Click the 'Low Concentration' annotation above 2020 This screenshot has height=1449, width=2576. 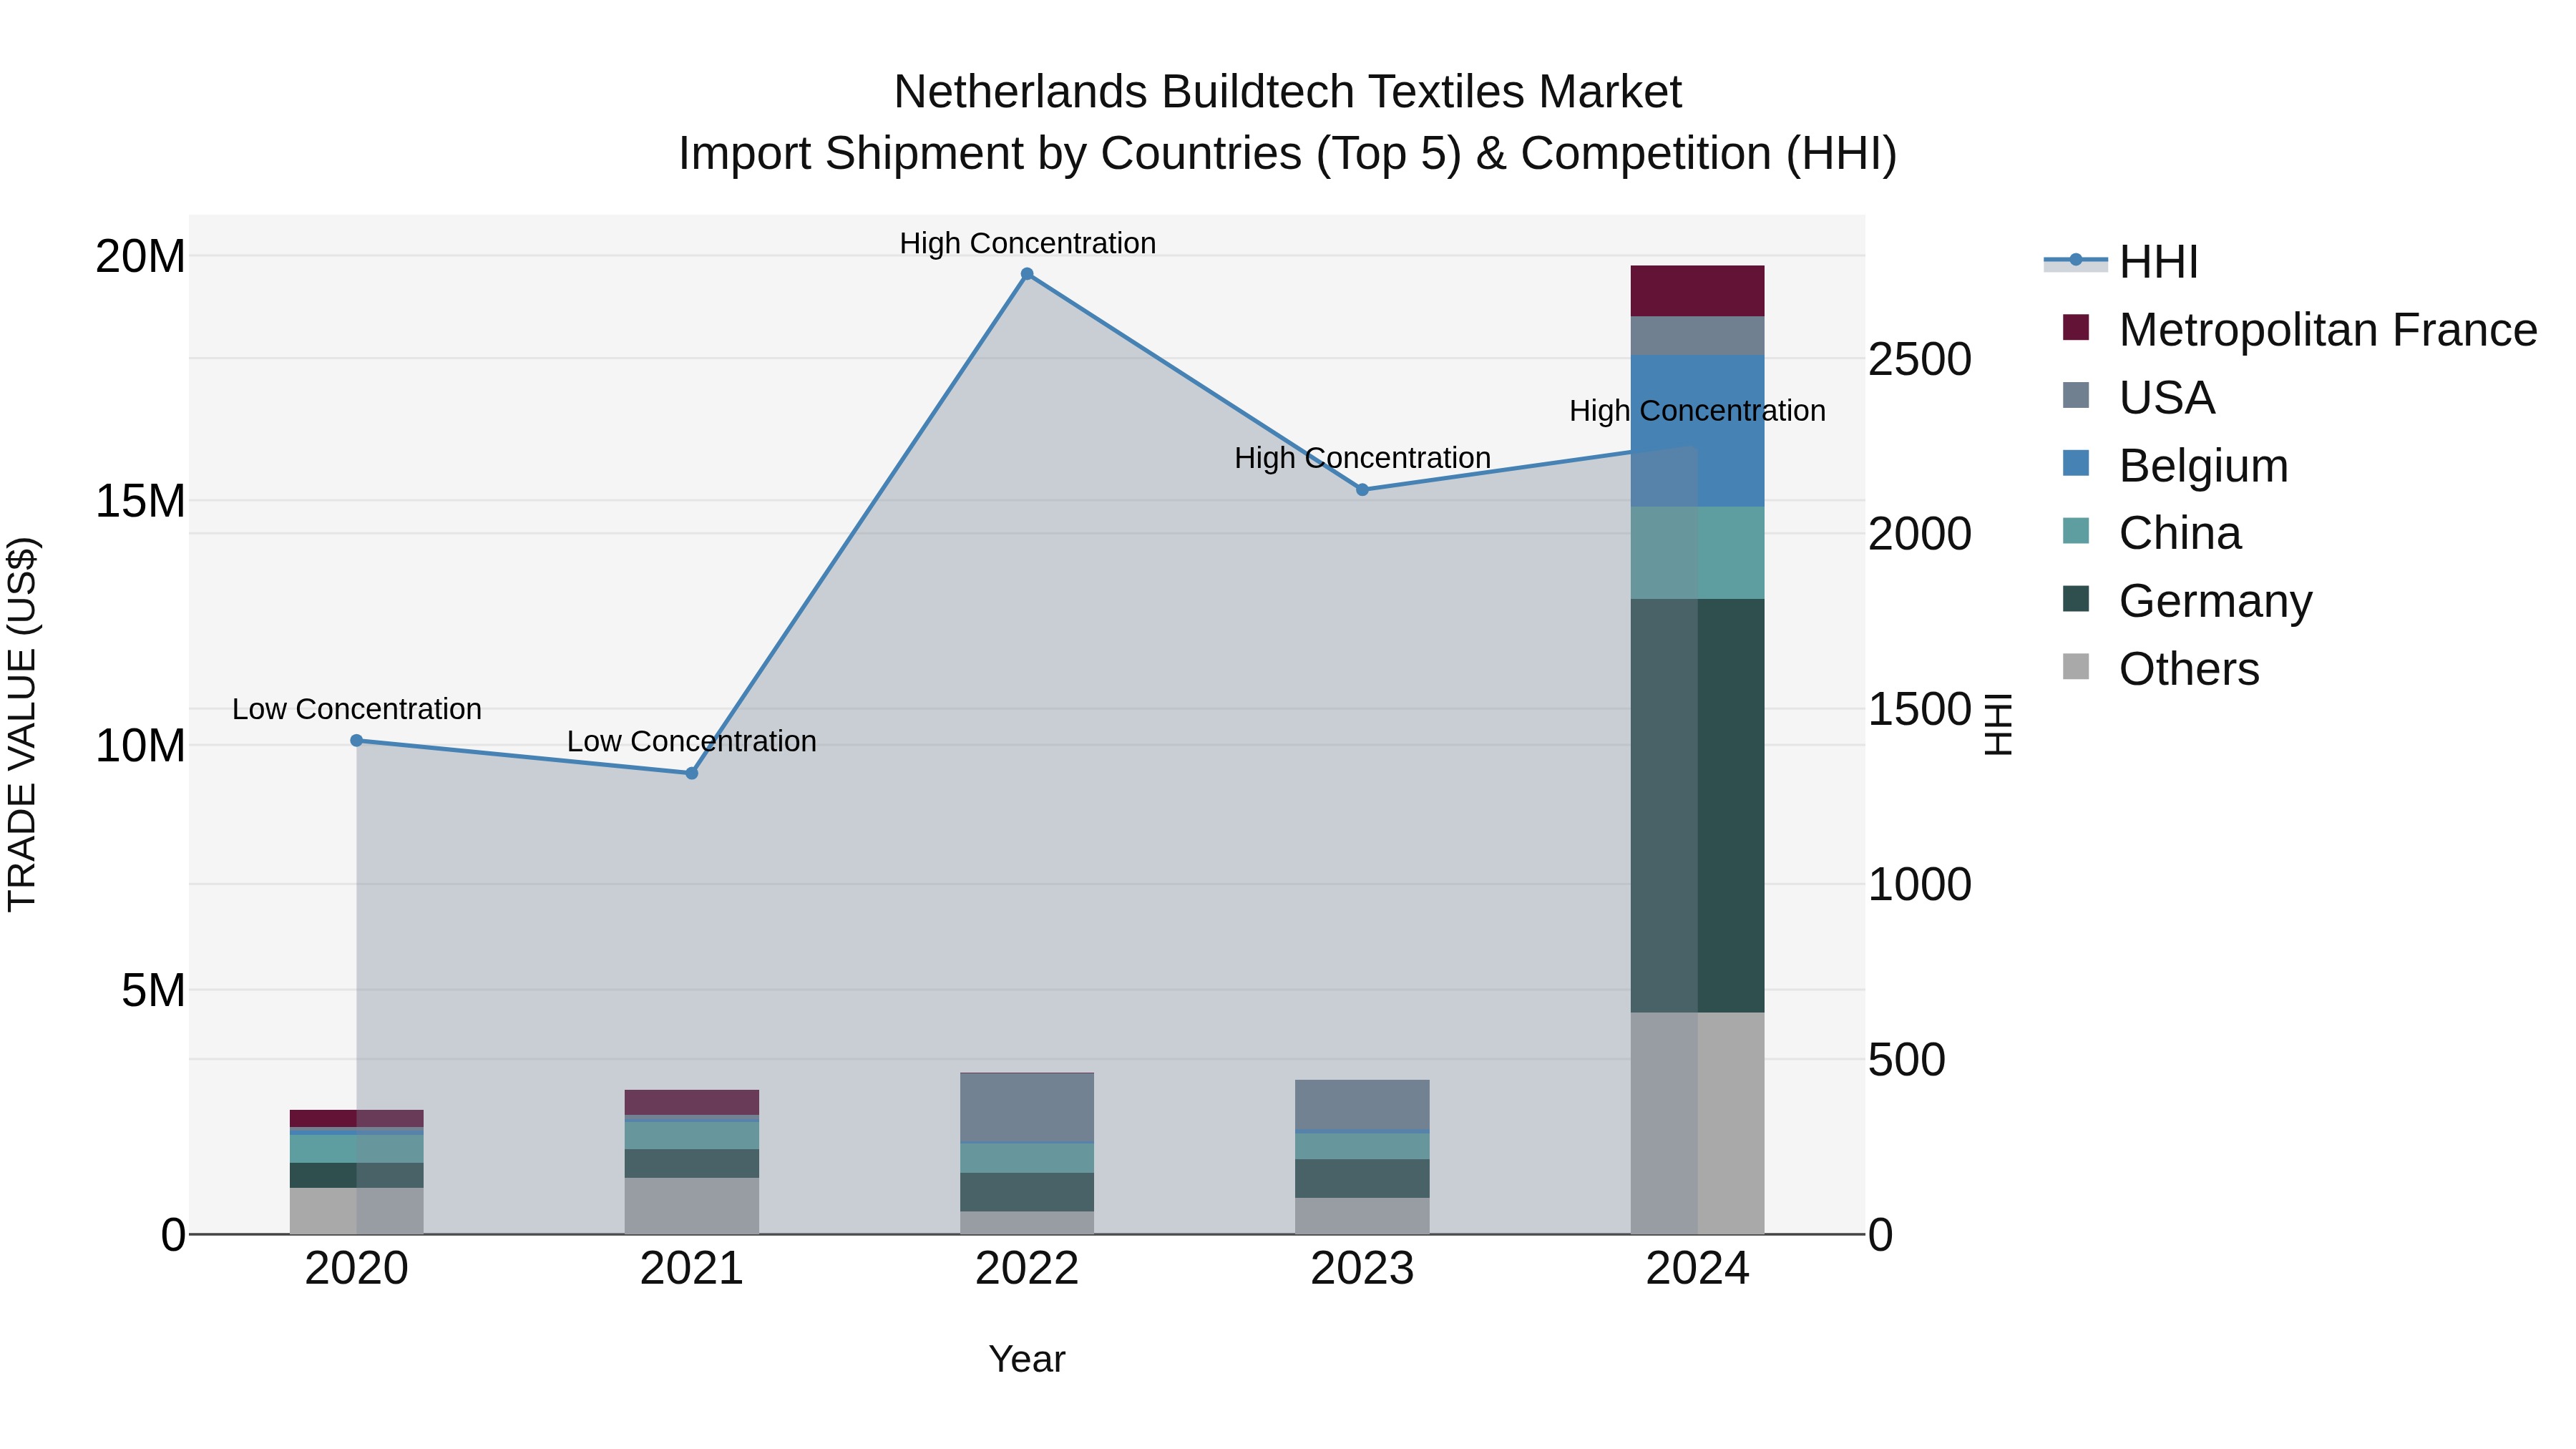tap(357, 709)
